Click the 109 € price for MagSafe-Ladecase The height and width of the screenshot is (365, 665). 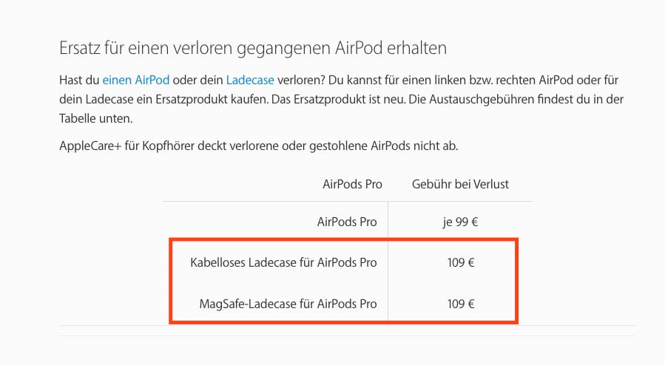point(460,303)
